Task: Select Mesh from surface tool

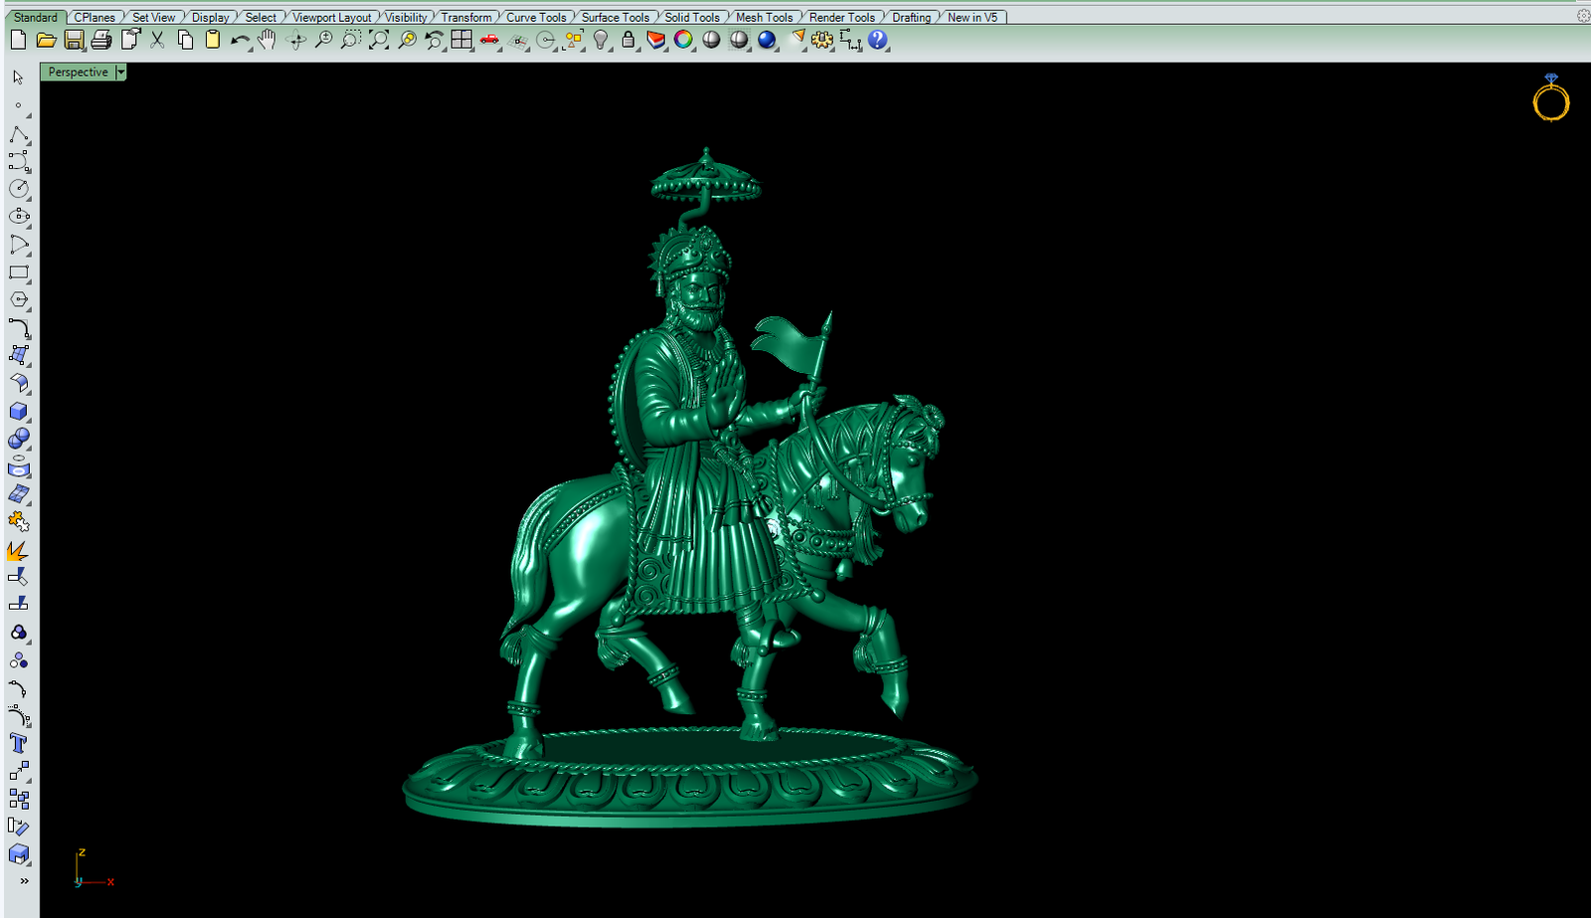Action: point(19,494)
